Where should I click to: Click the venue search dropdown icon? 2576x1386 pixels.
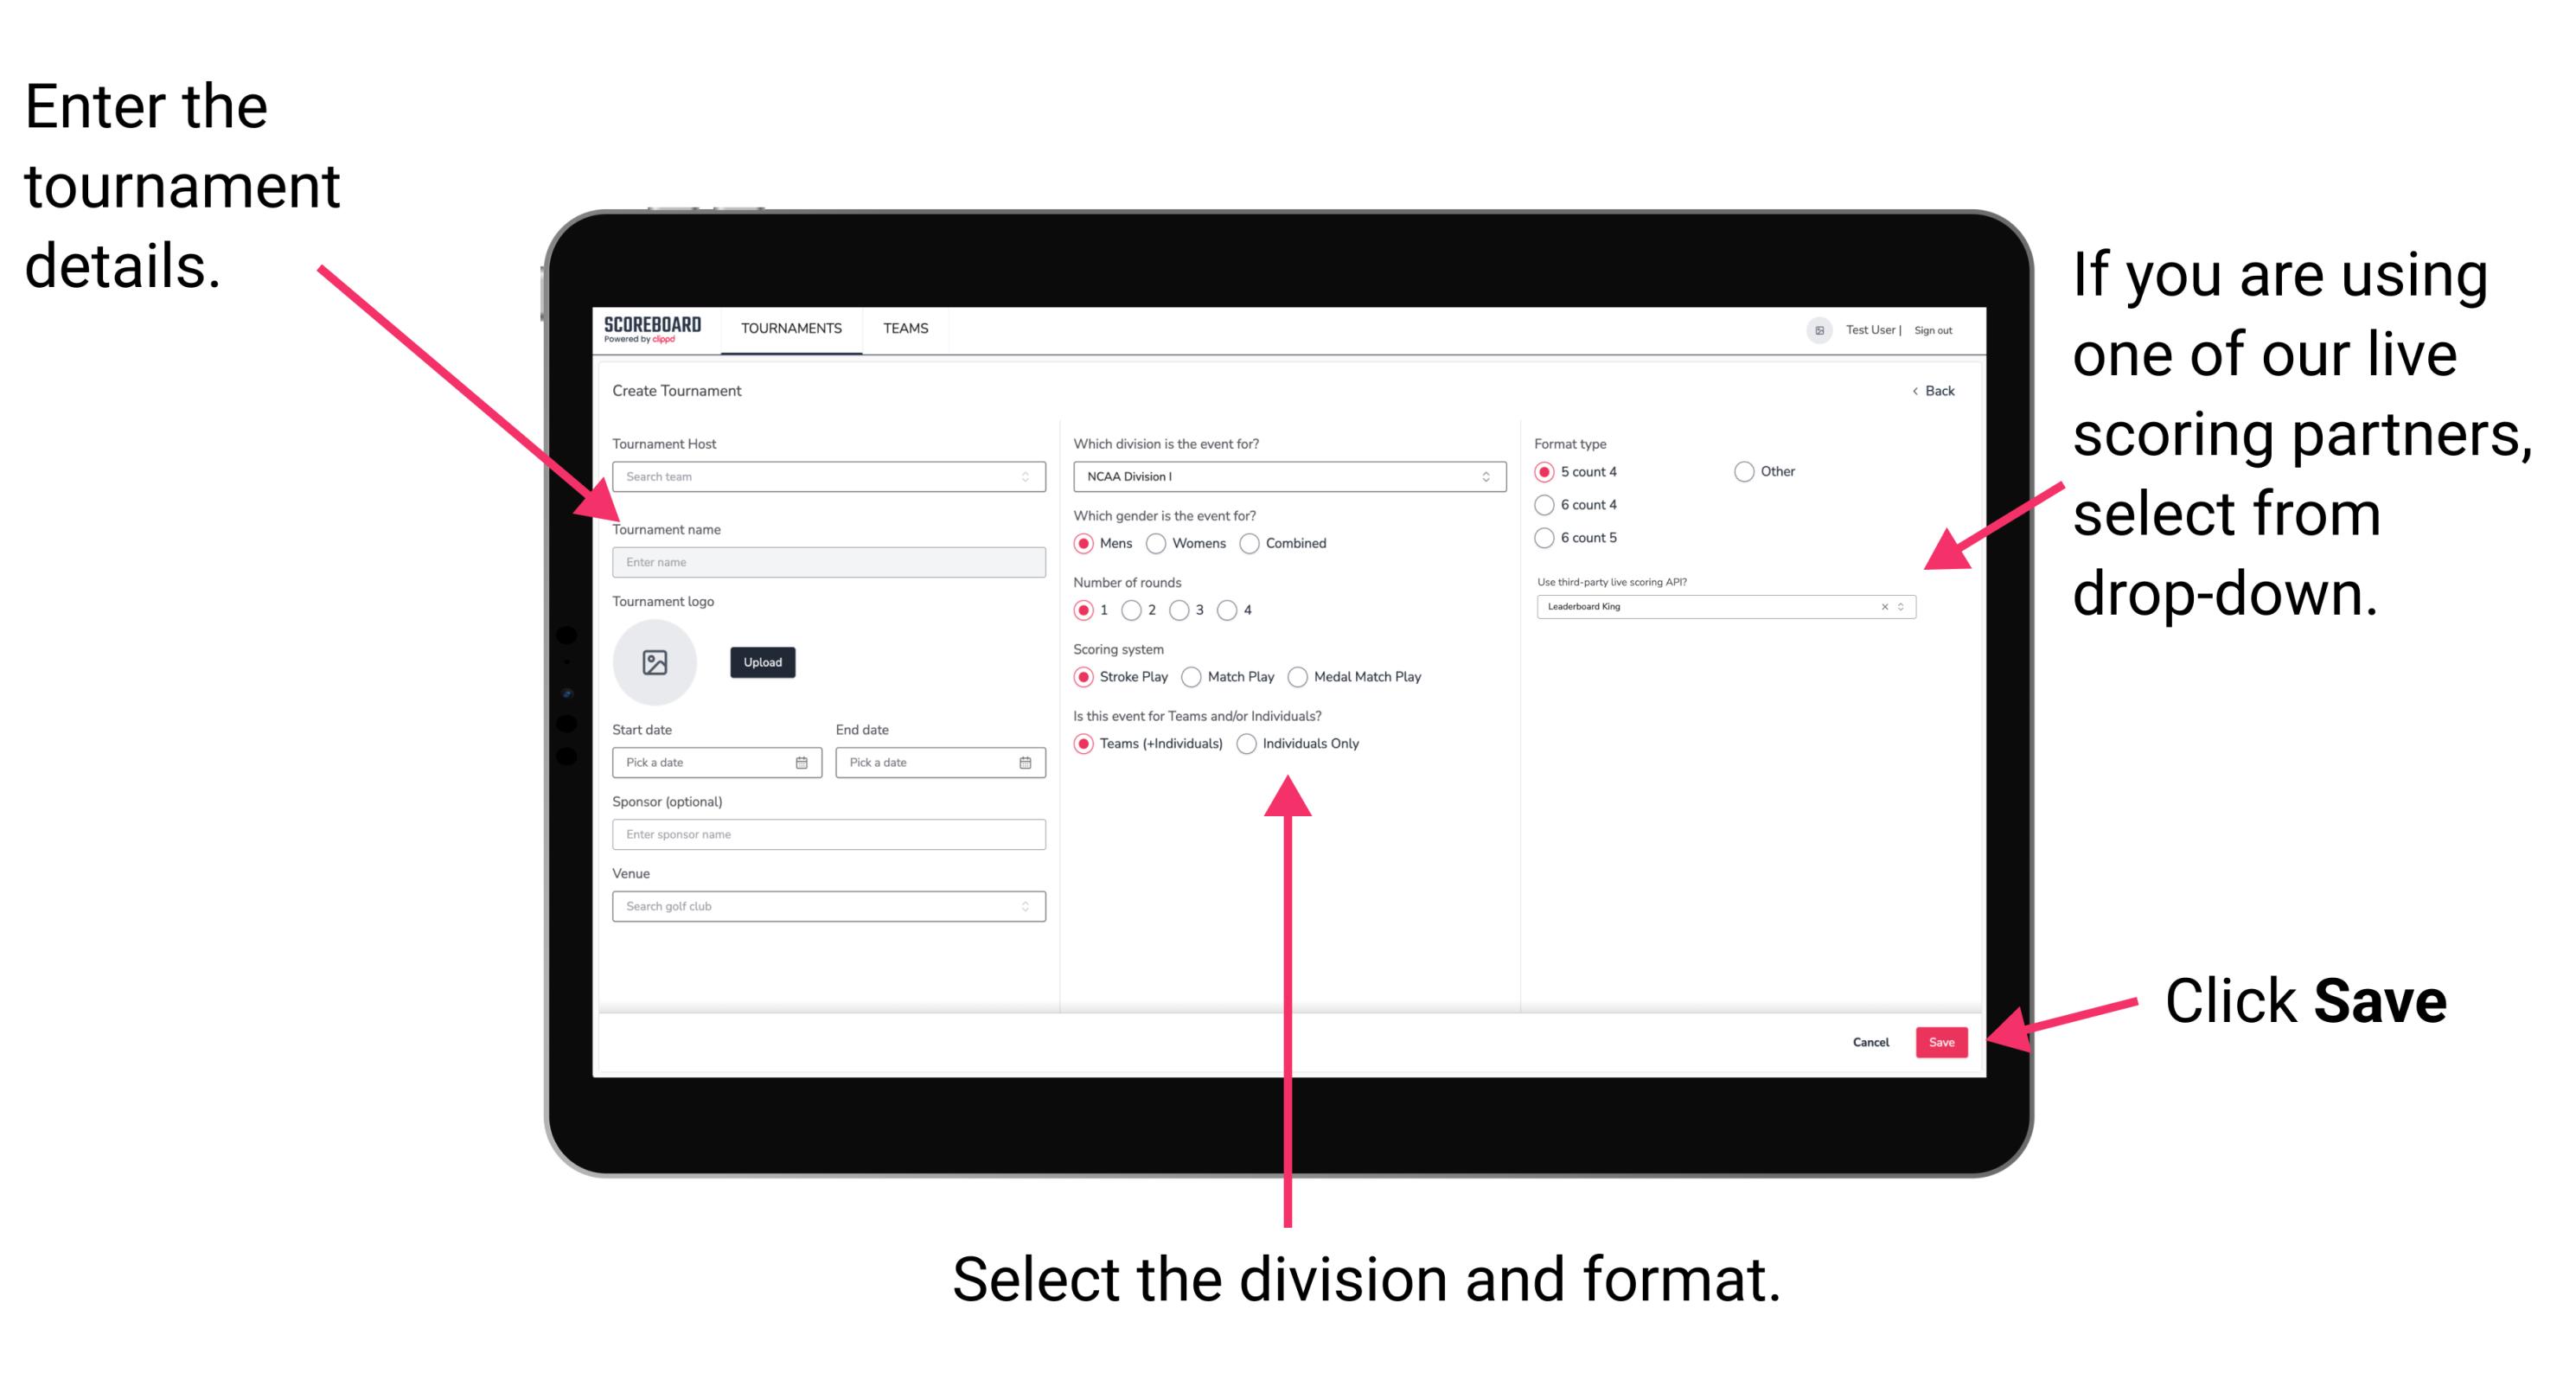coord(1024,906)
